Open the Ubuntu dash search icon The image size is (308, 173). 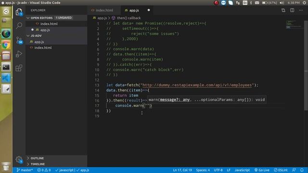[x=6, y=12]
